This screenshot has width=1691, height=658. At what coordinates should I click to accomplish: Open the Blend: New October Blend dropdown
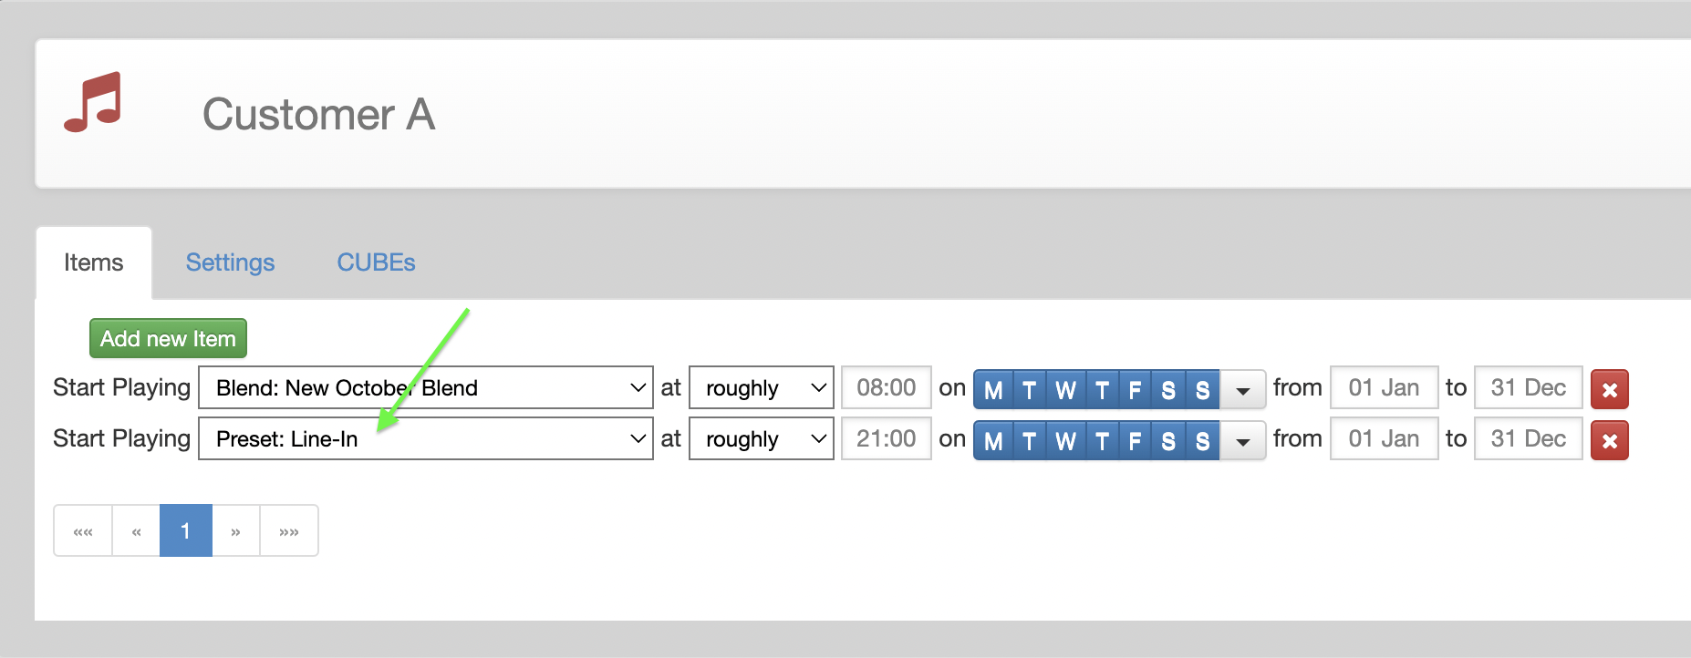[x=426, y=387]
